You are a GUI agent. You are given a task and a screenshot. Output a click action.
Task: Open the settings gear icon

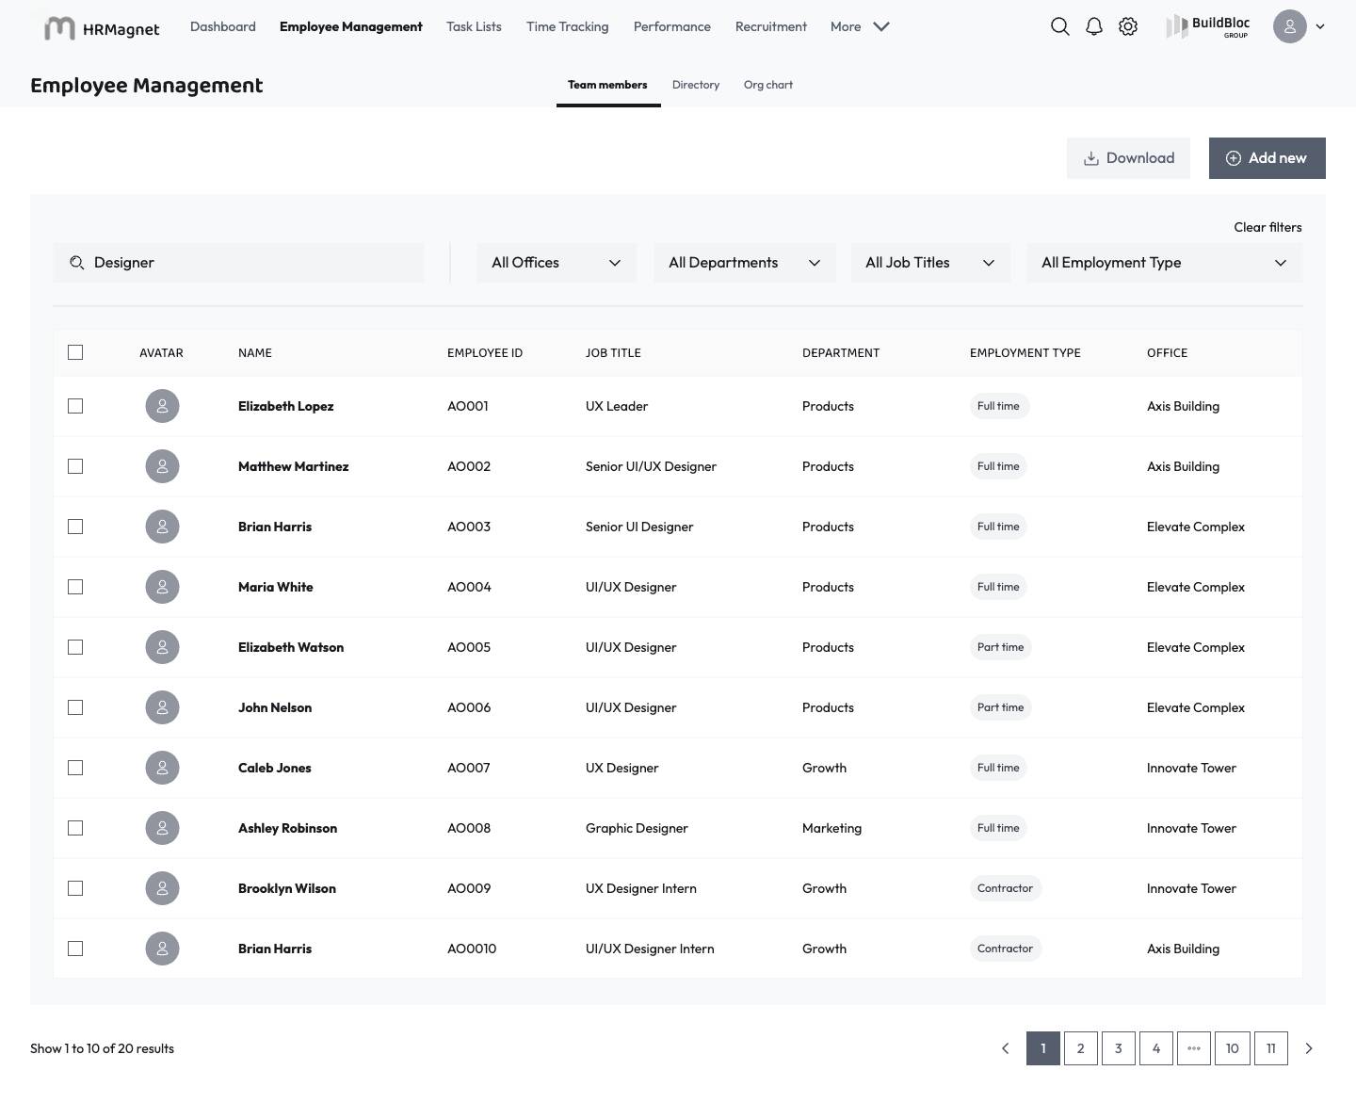1128,26
